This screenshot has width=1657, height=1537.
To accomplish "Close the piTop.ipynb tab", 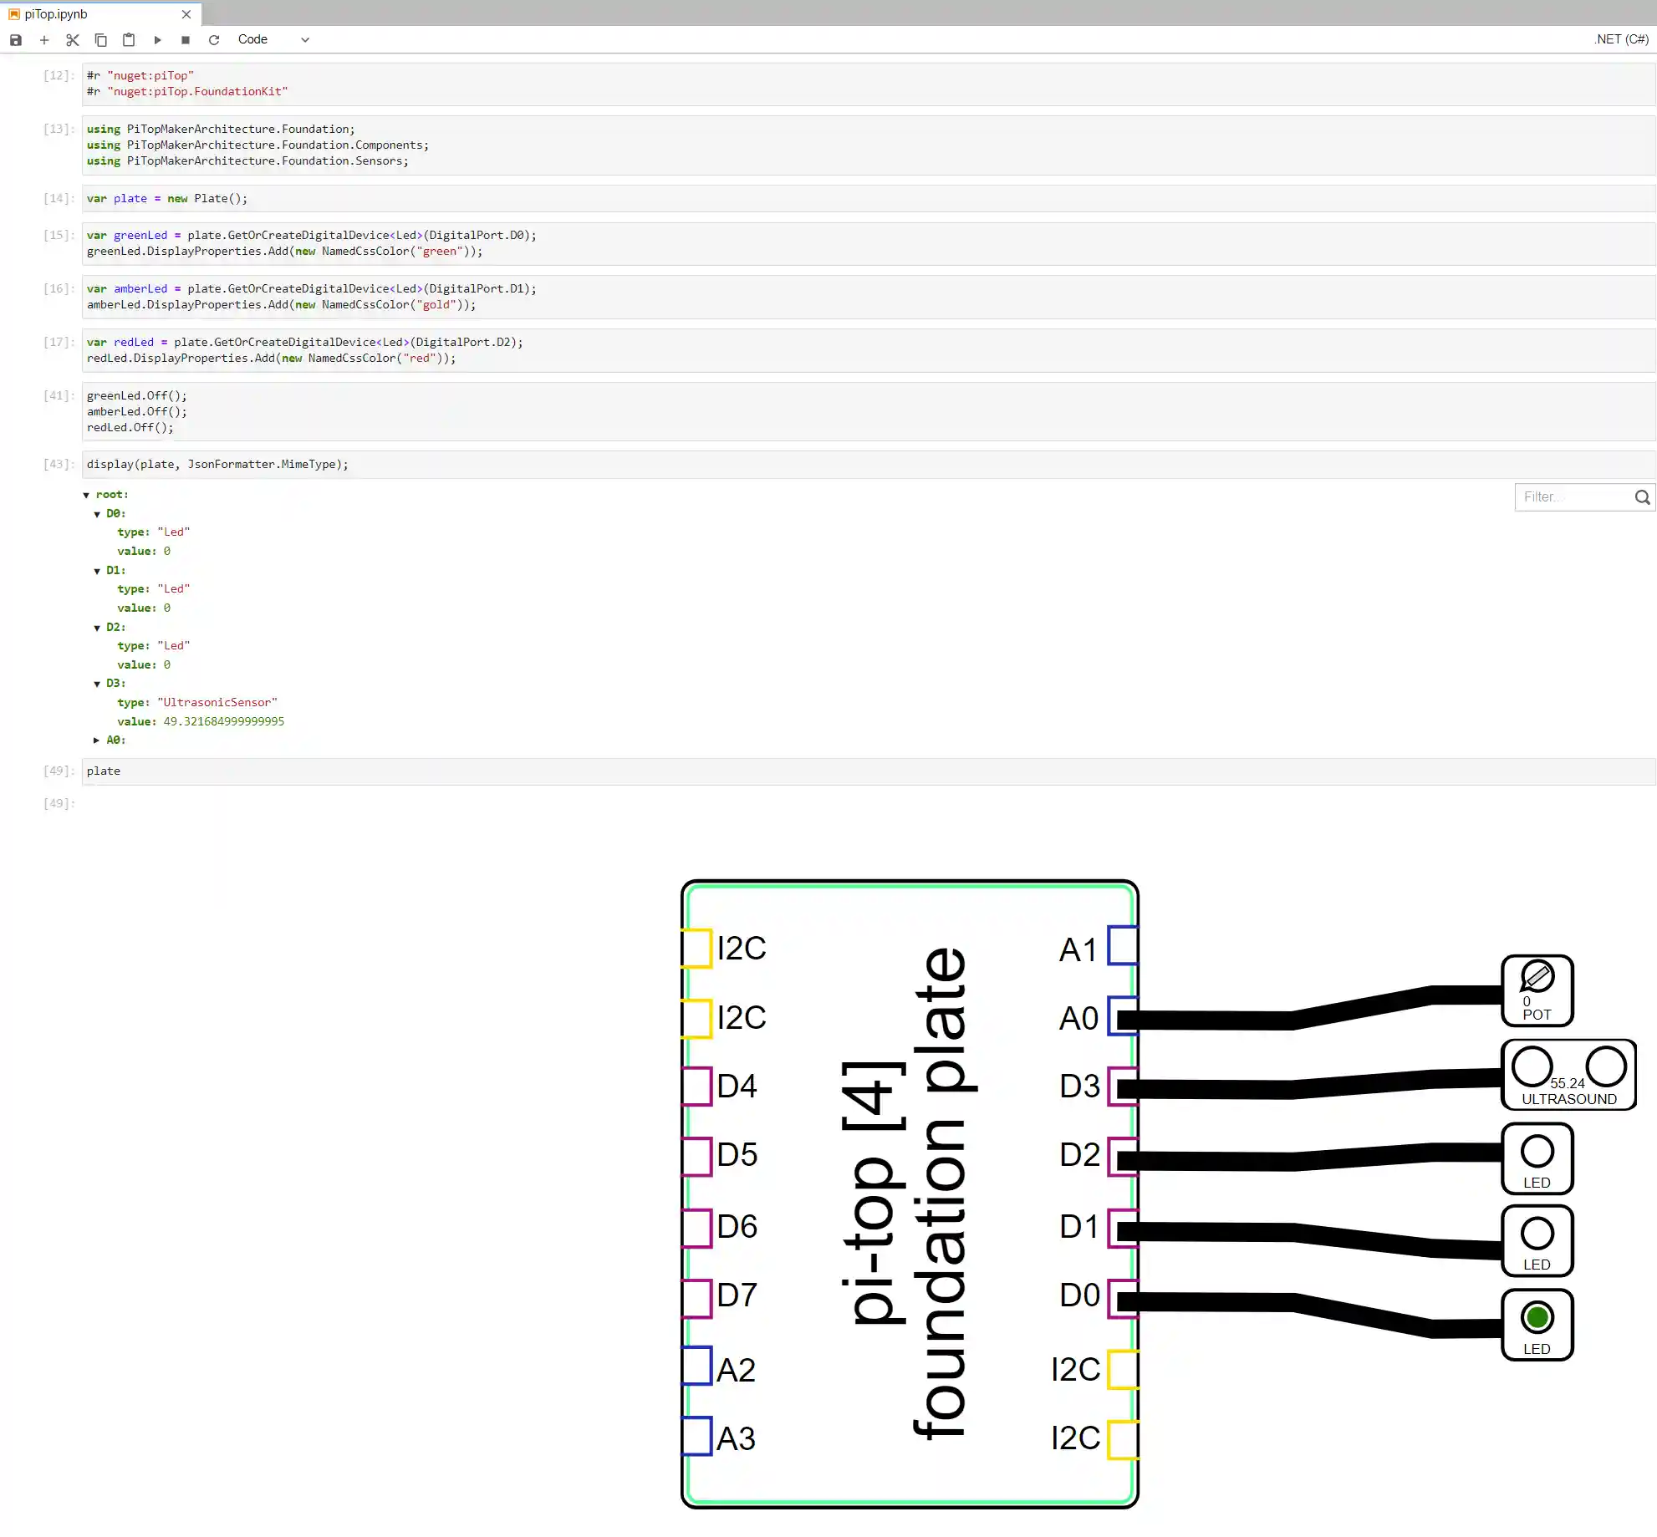I will 186,14.
